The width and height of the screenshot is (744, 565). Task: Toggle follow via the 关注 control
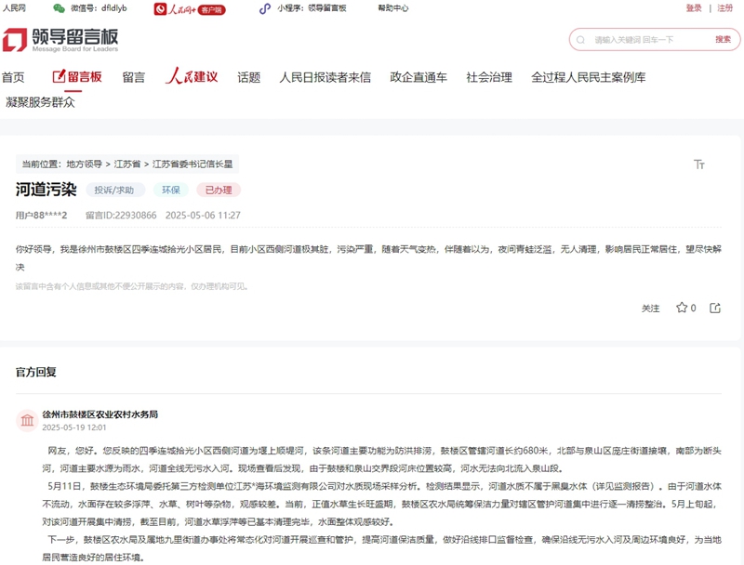[x=652, y=308]
